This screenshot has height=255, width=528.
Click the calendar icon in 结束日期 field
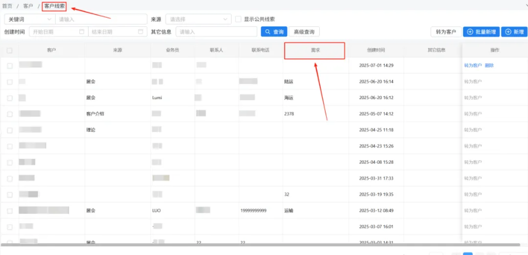coord(140,32)
